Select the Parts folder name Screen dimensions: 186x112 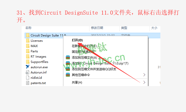pos(34,51)
